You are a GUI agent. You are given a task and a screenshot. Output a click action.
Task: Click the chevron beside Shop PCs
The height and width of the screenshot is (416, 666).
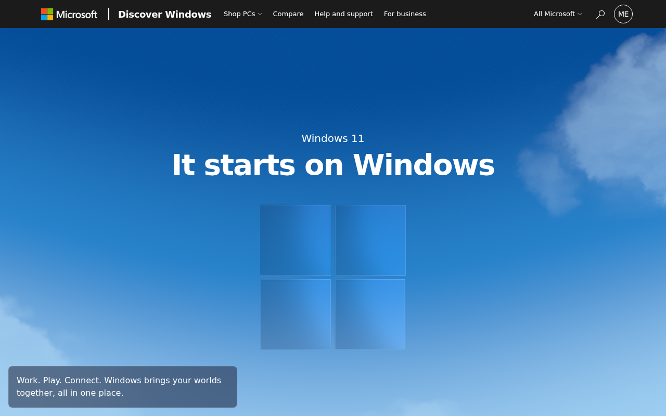(x=260, y=14)
